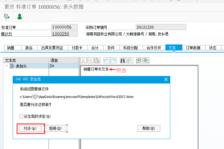
Task: Click the Find binoculars icon
Action: click(x=123, y=60)
